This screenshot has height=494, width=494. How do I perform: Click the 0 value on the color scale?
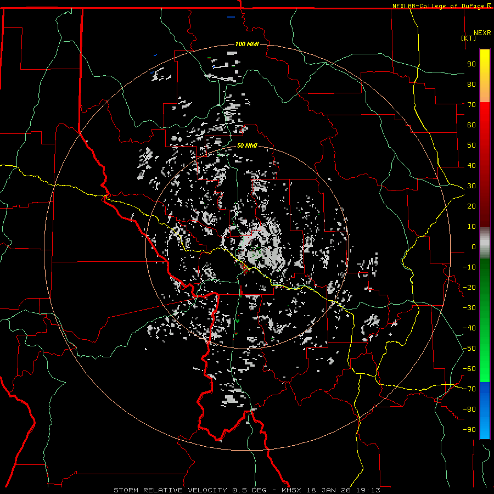click(474, 246)
